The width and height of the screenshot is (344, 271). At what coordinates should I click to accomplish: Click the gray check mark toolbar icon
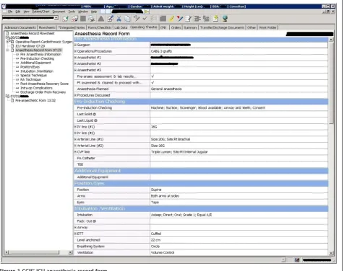[145, 19]
